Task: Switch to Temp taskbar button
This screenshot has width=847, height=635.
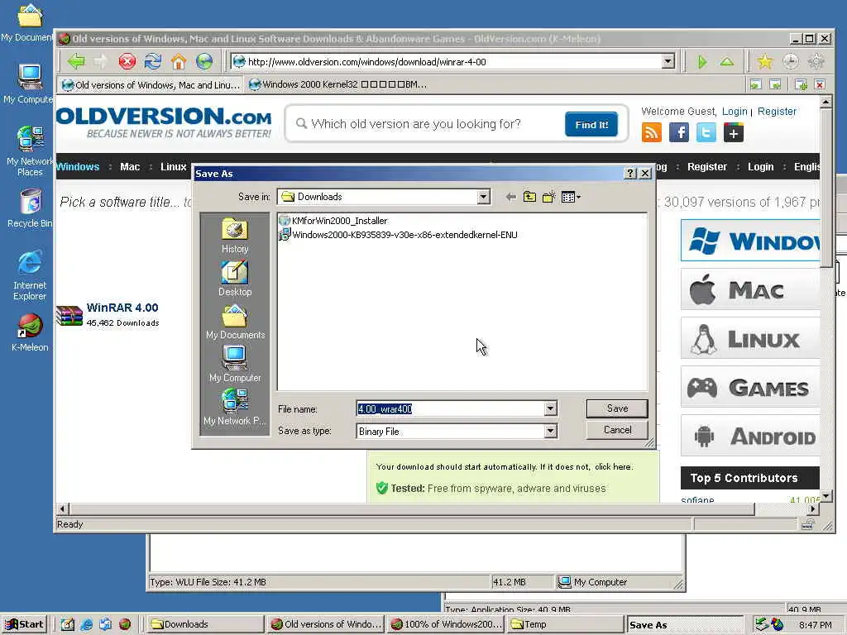Action: click(565, 624)
